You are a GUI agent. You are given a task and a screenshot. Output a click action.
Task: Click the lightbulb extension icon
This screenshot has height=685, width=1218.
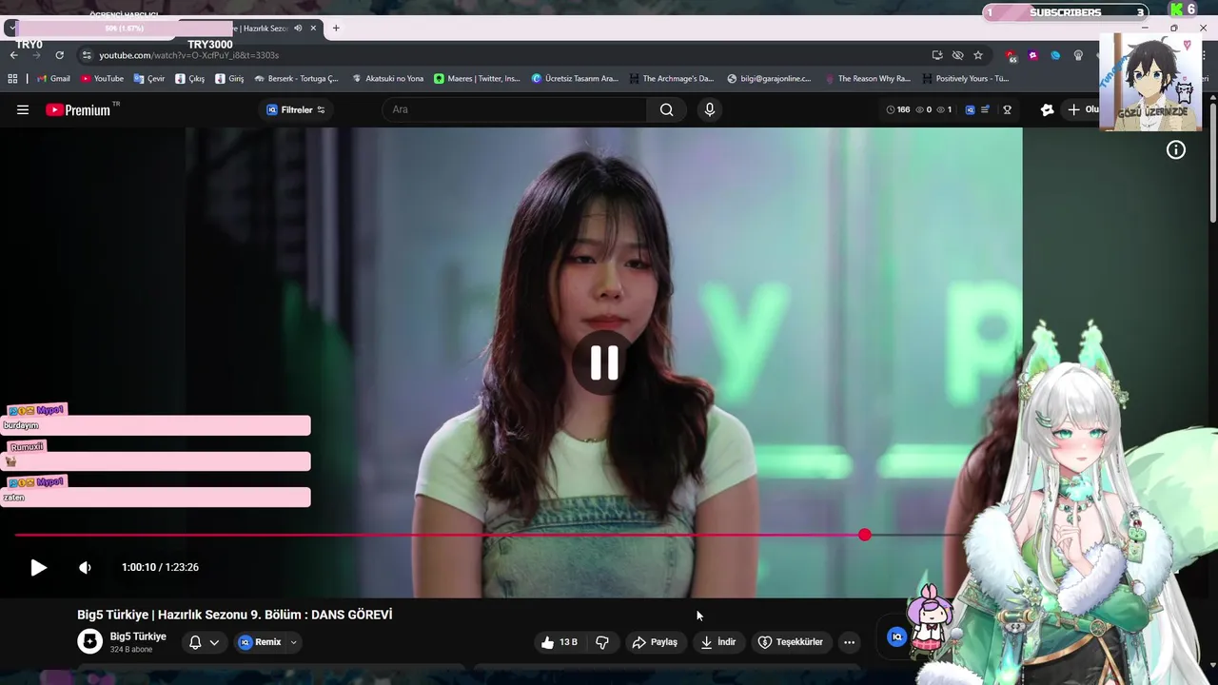[1078, 55]
